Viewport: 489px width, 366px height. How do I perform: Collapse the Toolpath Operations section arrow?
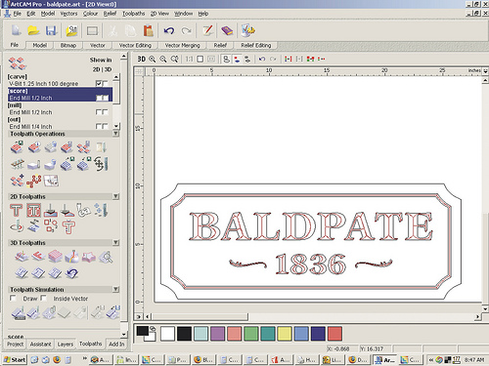point(116,134)
